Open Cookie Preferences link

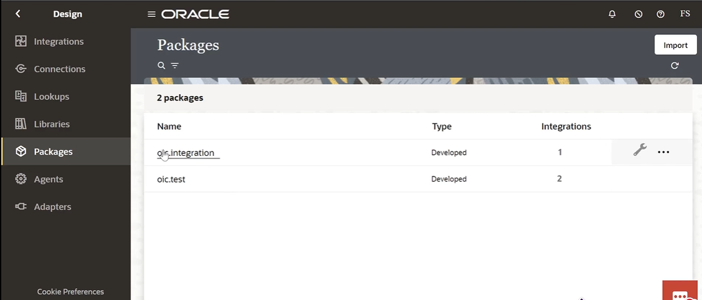click(x=70, y=291)
